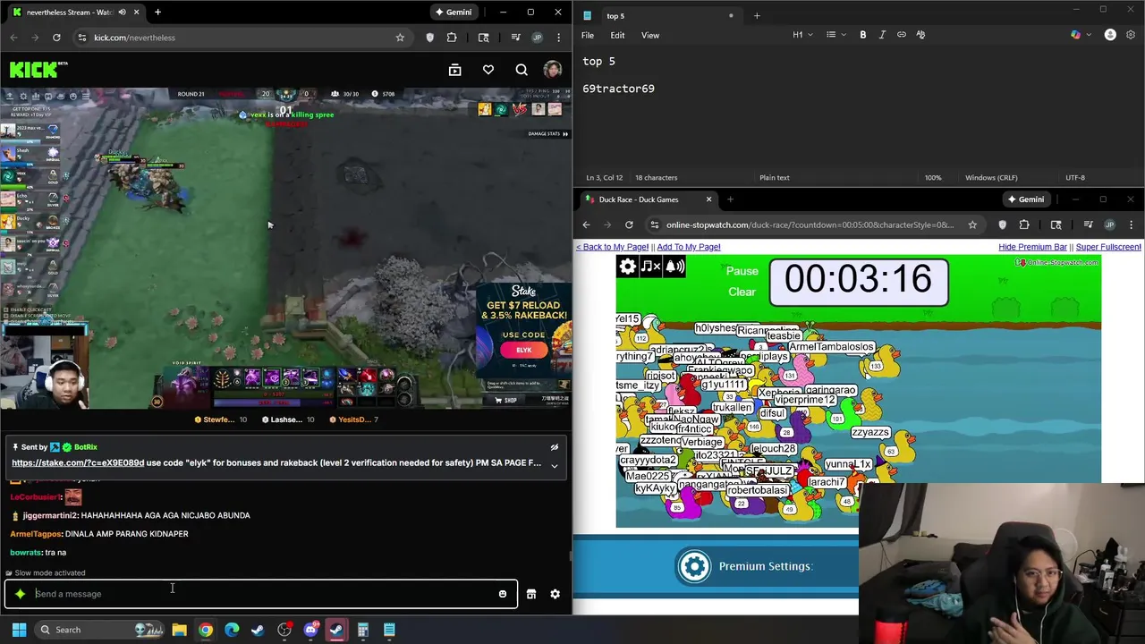Click Gemini button in Kick window

click(453, 12)
